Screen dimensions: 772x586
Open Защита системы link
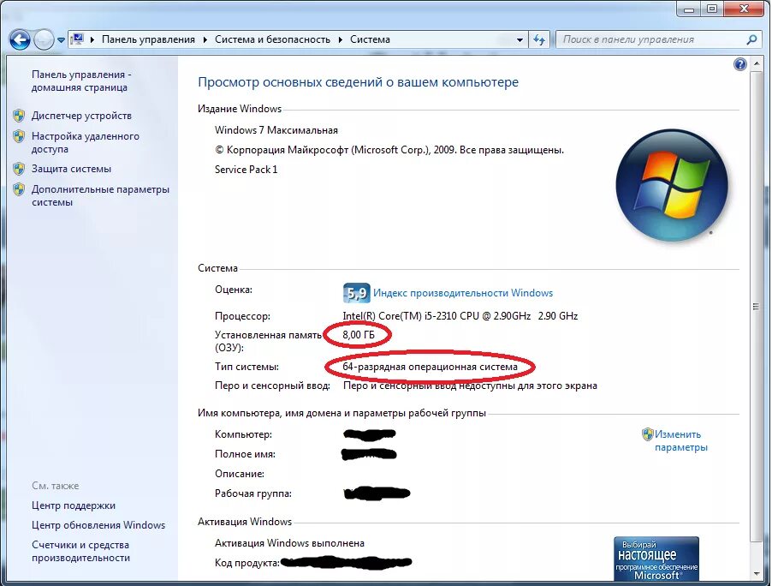71,169
